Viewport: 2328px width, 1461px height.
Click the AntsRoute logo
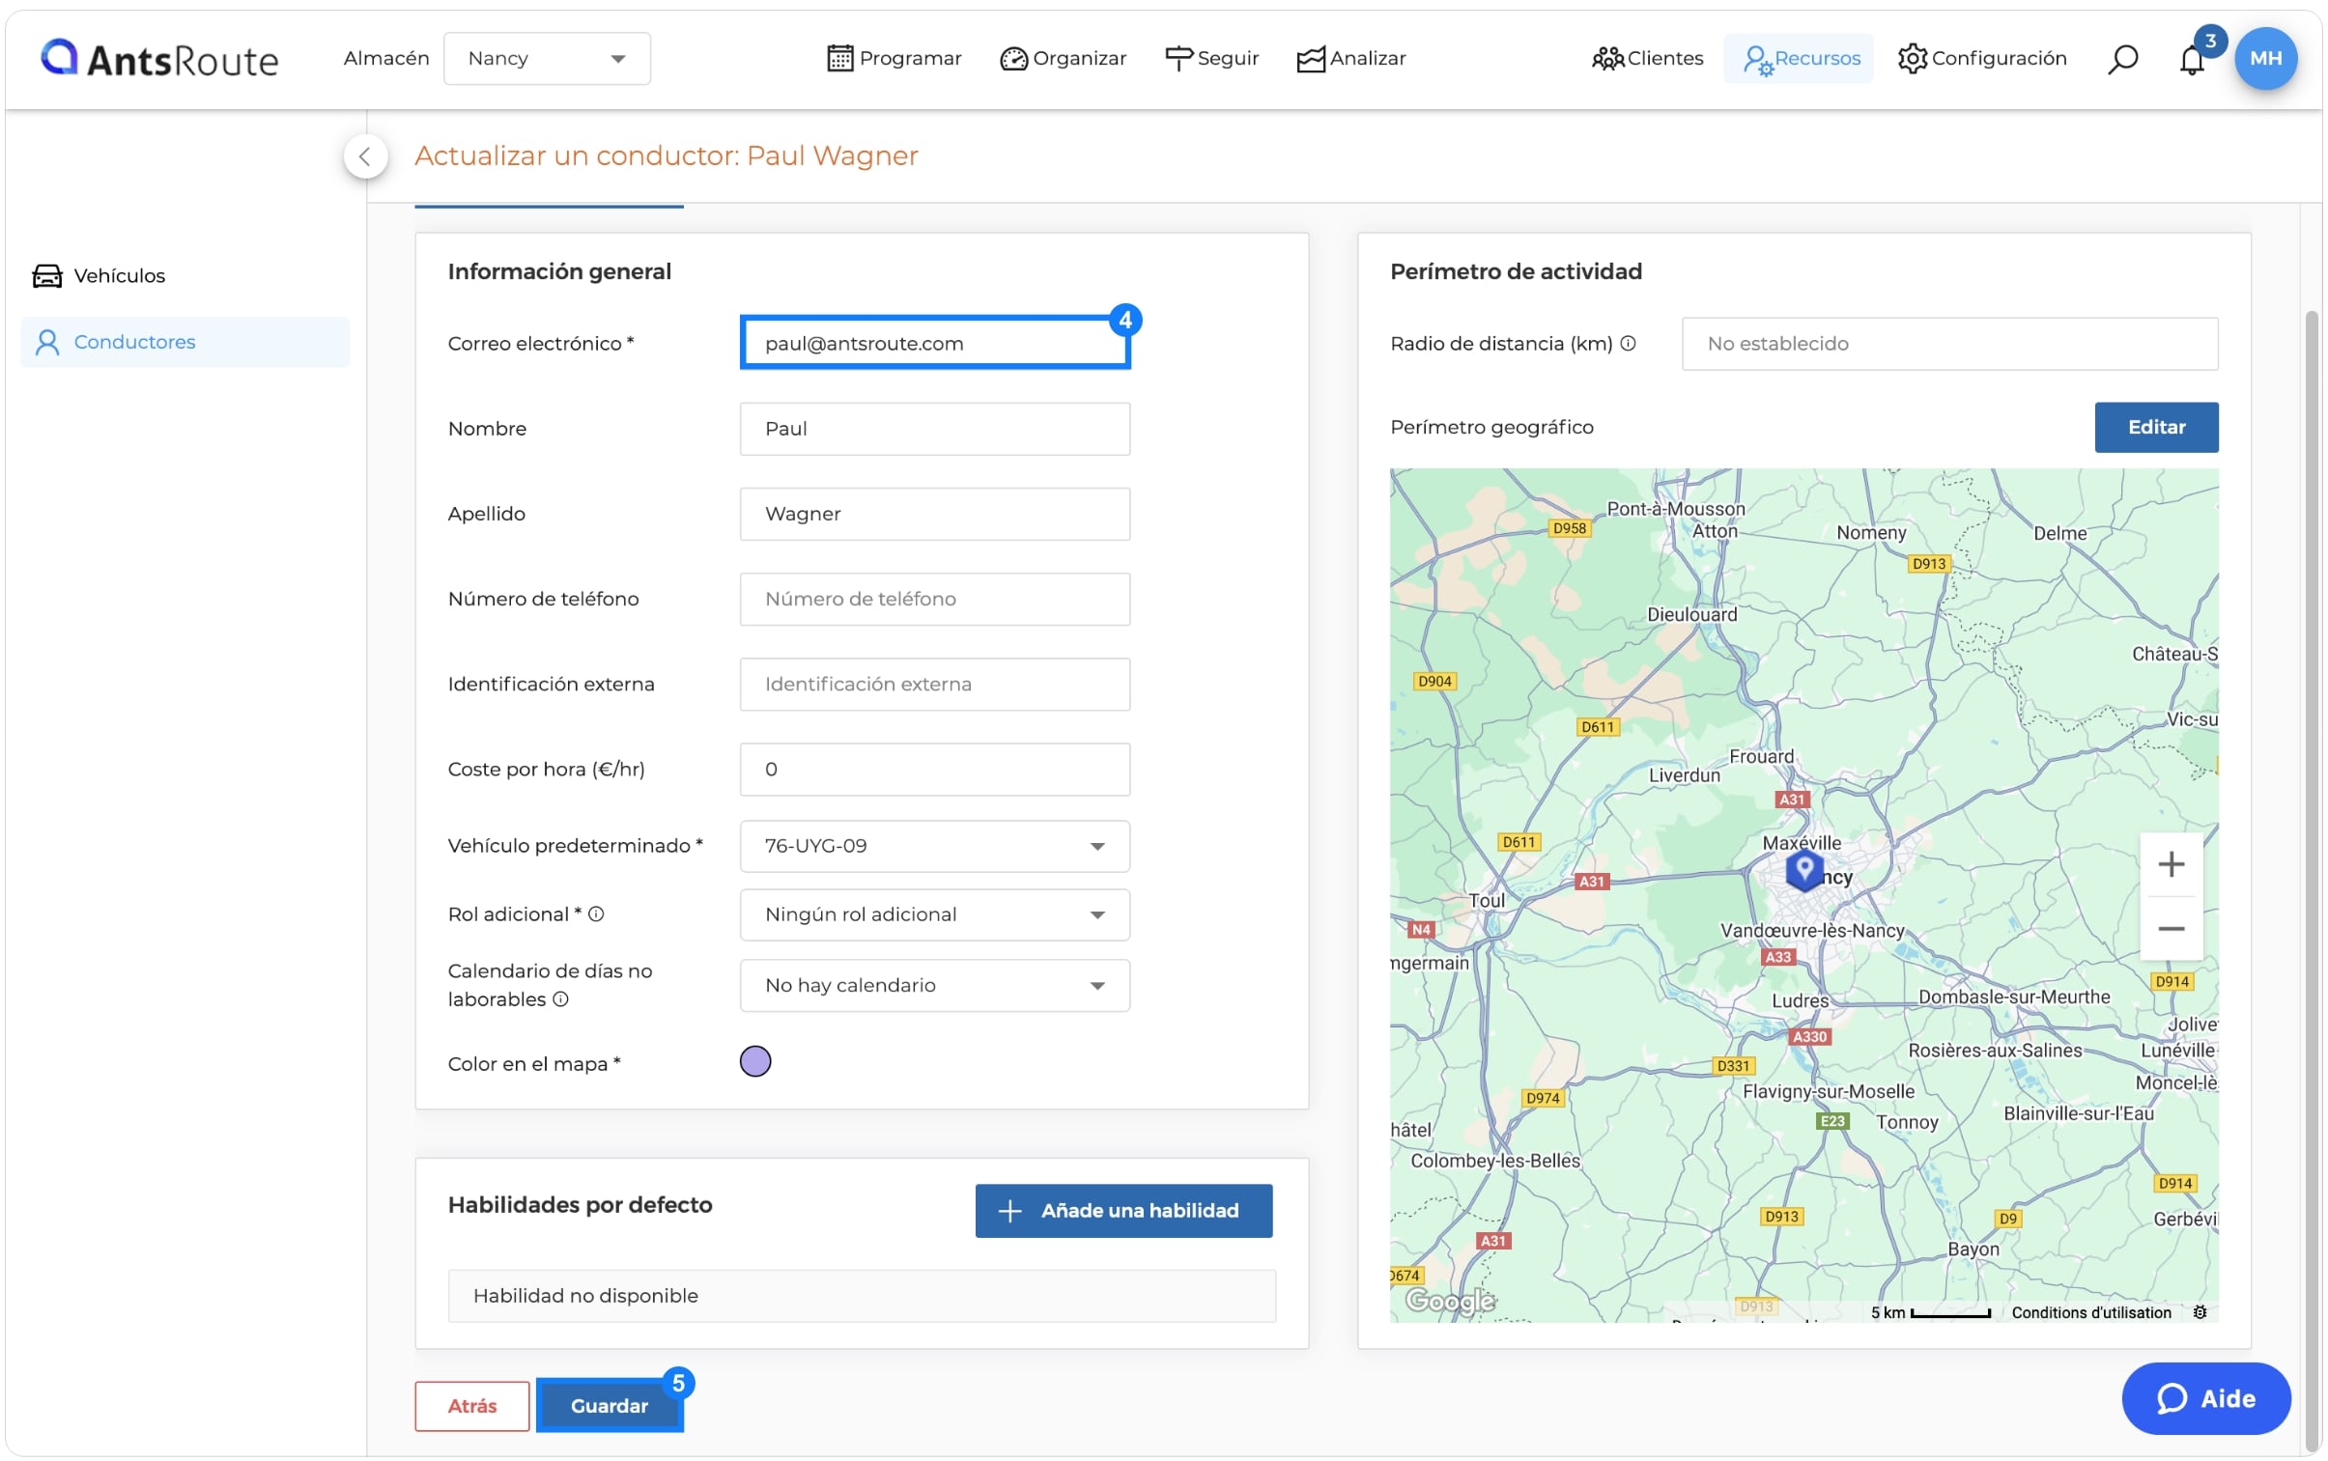pos(159,59)
